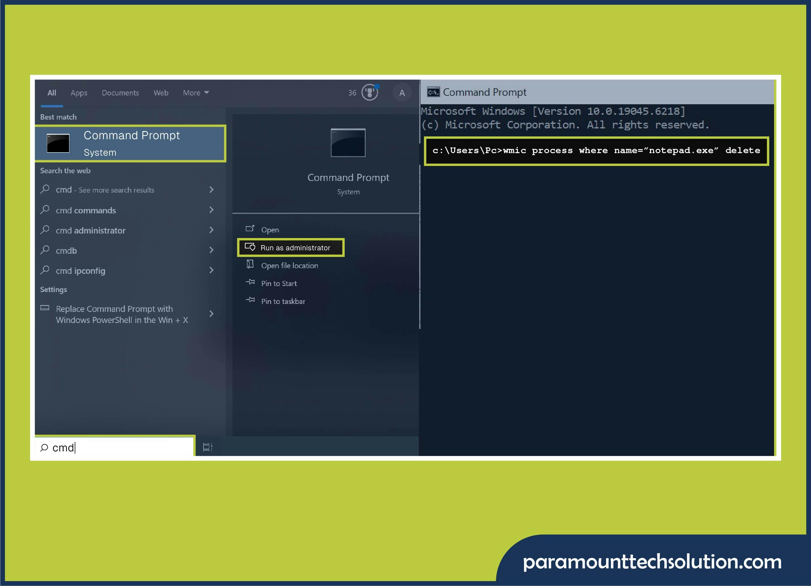Expand arrow for cmdb suggestion
This screenshot has height=586, width=811.
211,250
